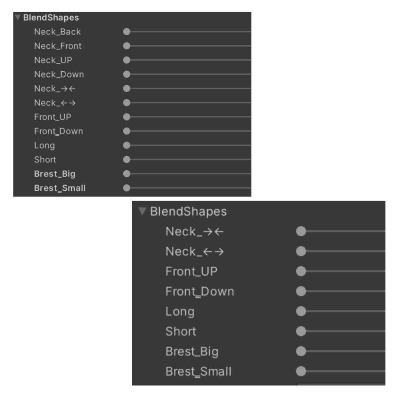Screen dimensions: 397x397
Task: Select the bold Brest_Big label
Action: [55, 174]
